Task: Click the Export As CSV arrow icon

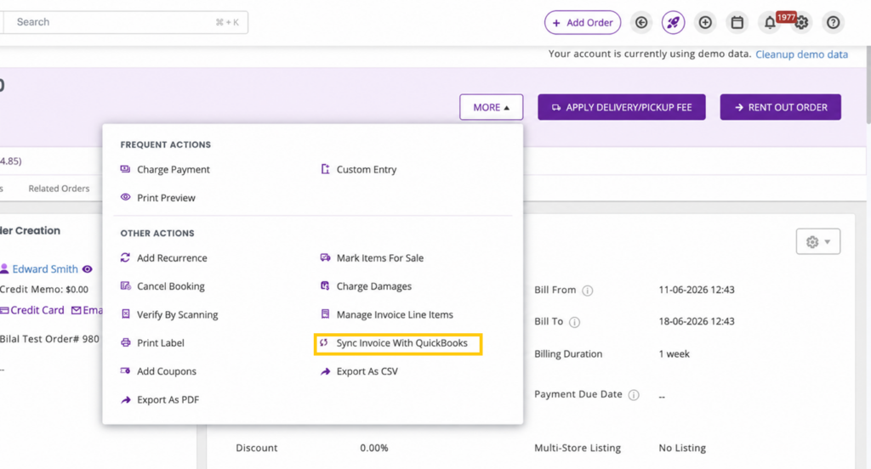Action: 325,371
